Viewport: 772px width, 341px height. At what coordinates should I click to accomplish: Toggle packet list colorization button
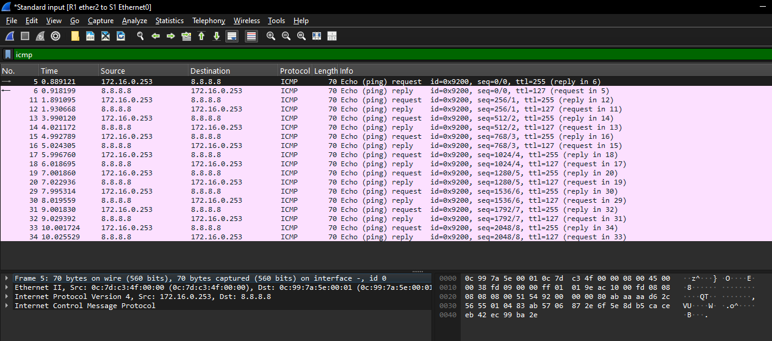click(x=251, y=36)
